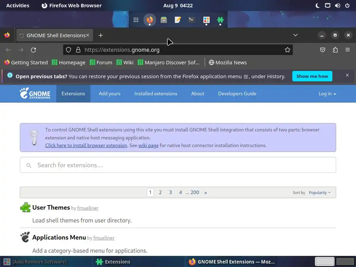Open the Mozilla News bookmark
Image resolution: width=356 pixels, height=267 pixels.
point(228,63)
